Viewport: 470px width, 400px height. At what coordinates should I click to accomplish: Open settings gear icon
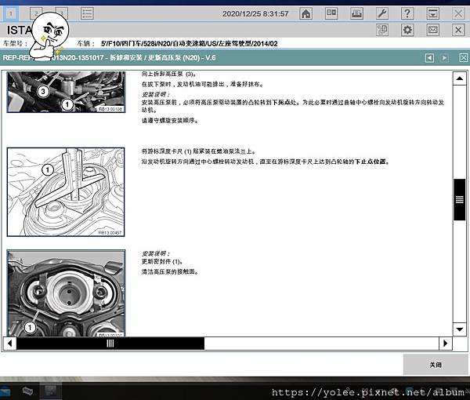407,30
